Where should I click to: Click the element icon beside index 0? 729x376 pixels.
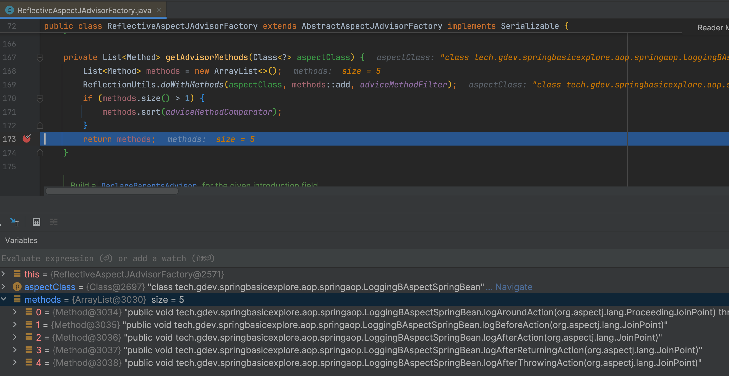pyautogui.click(x=29, y=312)
